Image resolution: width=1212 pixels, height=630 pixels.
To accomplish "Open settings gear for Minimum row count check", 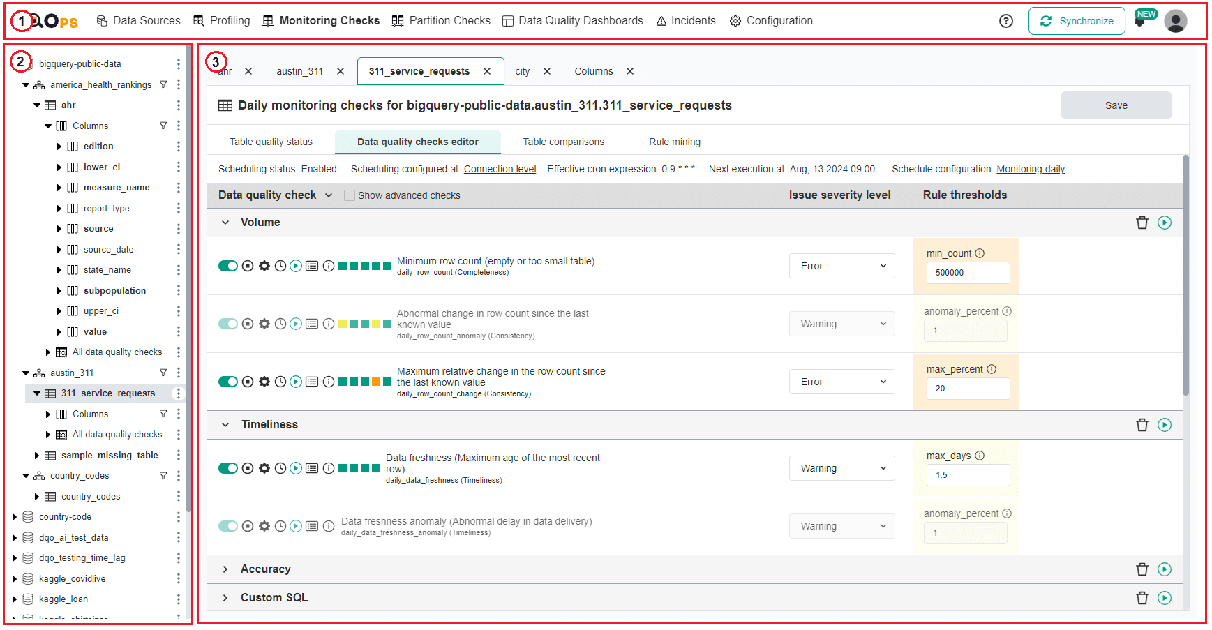I will (x=264, y=266).
